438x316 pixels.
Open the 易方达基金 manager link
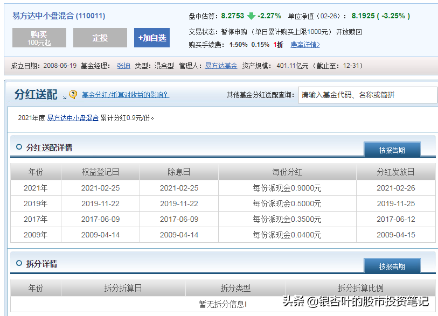coord(221,66)
